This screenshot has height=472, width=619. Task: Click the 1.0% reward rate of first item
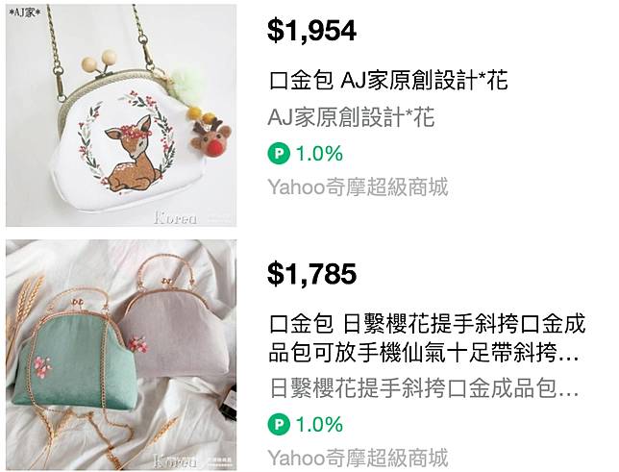[x=319, y=154]
